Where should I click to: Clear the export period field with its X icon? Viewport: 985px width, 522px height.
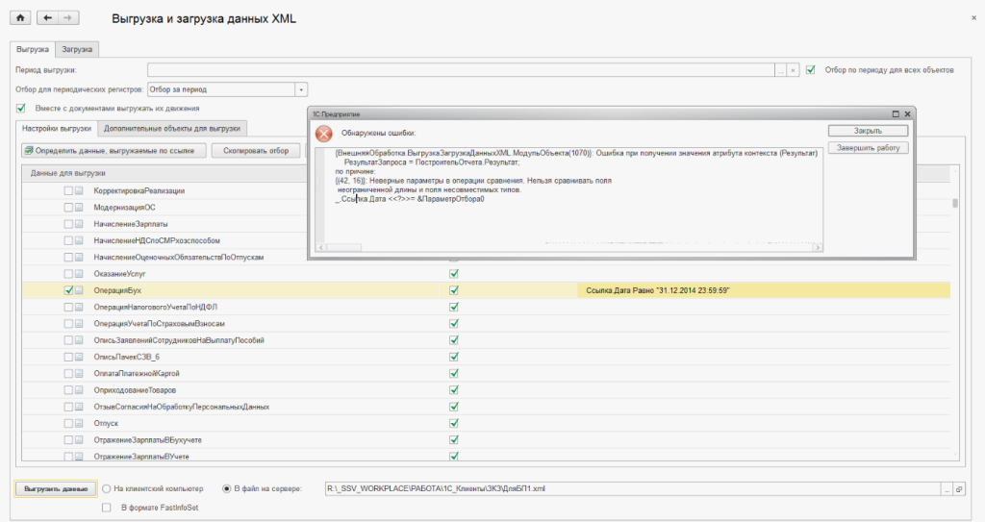793,70
